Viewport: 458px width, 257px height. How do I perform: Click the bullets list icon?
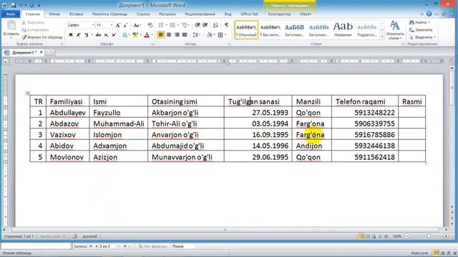click(160, 26)
